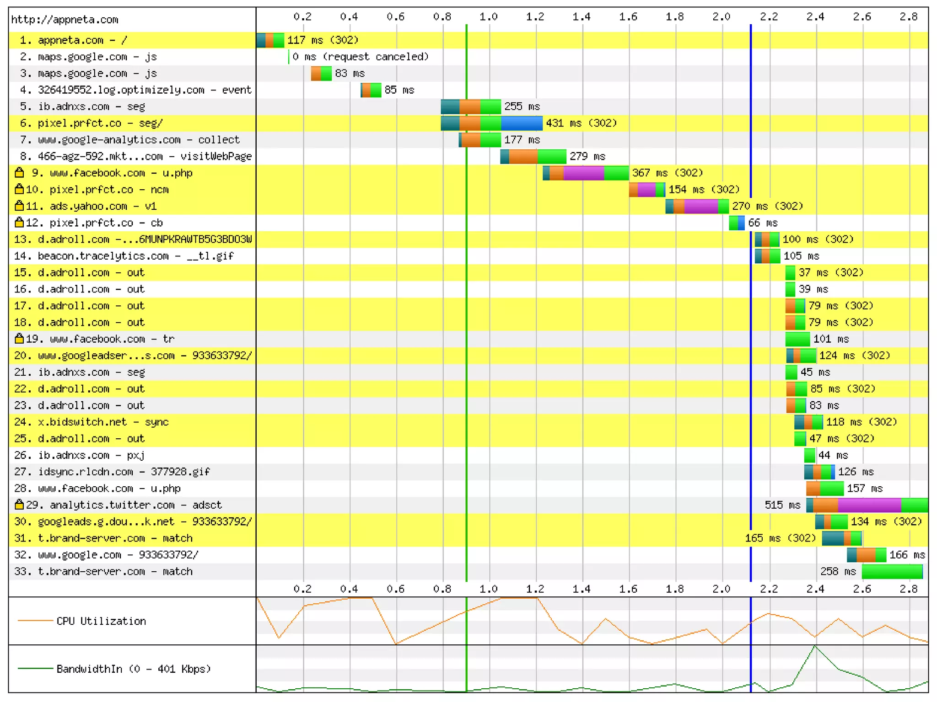Screen dimensions: 937x702
Task: Click the CPU Utilization legend label
Action: click(x=101, y=621)
